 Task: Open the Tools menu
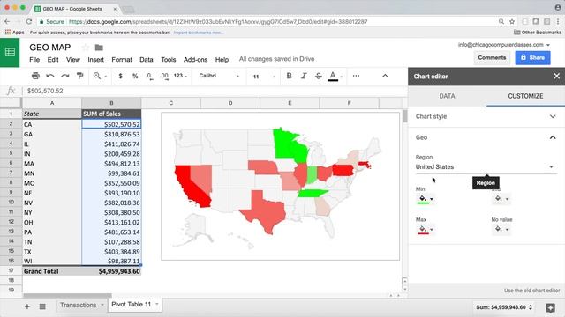(169, 60)
